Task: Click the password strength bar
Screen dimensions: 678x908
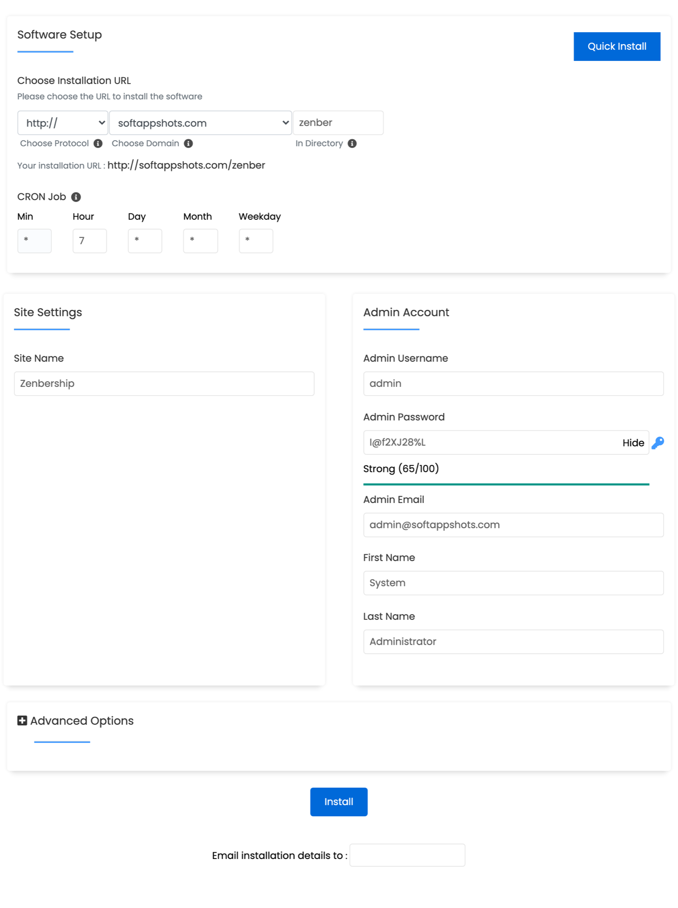Action: 506,484
